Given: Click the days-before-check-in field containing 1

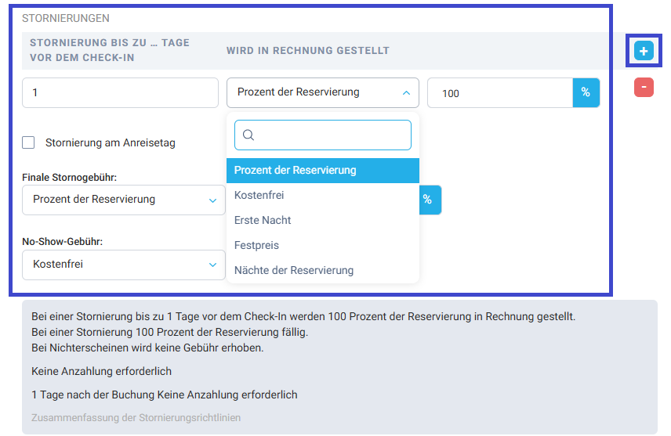Looking at the screenshot, I should pos(120,92).
